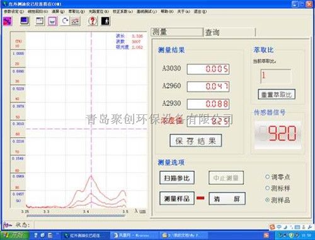The image size is (315, 240).
Task: Click the magenta pattern icon in the toolbar
Action: [8, 21]
